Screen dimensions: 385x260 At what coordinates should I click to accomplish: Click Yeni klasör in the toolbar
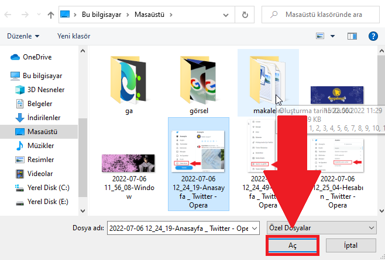[74, 36]
